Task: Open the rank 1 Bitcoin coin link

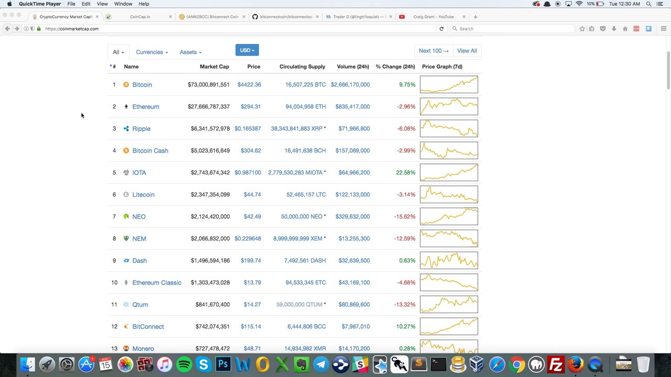Action: point(142,84)
